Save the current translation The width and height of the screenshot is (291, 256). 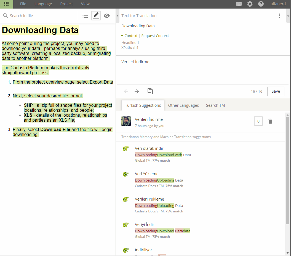(276, 91)
